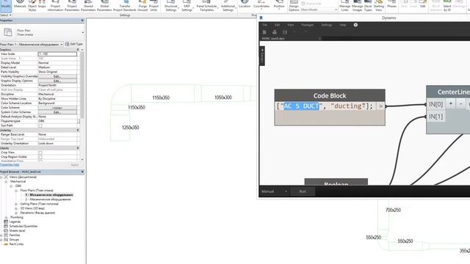Open Dynamo File menu
Viewport: 470px width, 264px height.
265,25
